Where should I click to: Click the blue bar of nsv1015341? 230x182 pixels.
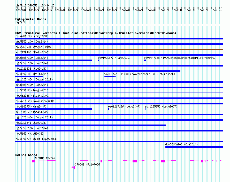click(90, 125)
